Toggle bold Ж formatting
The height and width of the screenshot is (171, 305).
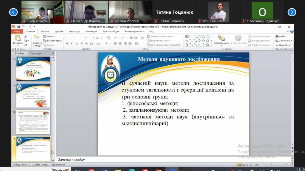67,44
